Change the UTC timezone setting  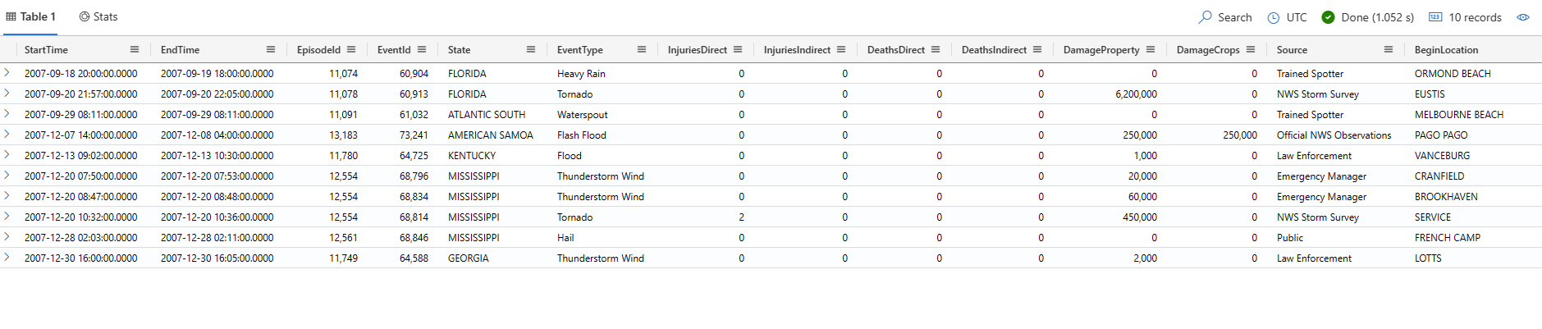click(x=1288, y=17)
